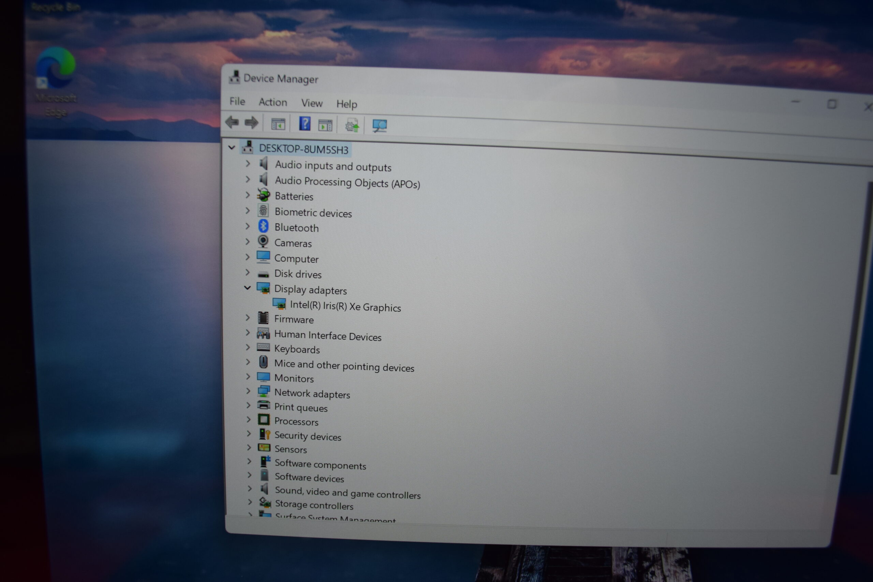Screen dimensions: 873x582
Task: Open the Action menu
Action: (x=273, y=102)
